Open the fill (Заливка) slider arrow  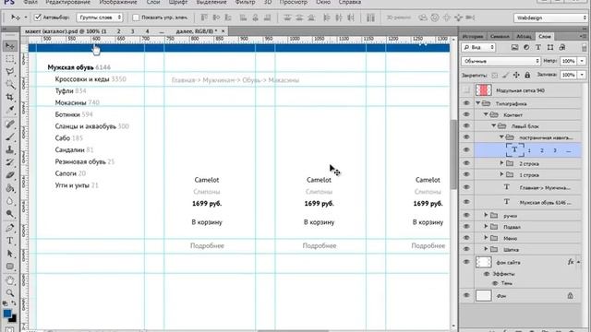tap(582, 75)
